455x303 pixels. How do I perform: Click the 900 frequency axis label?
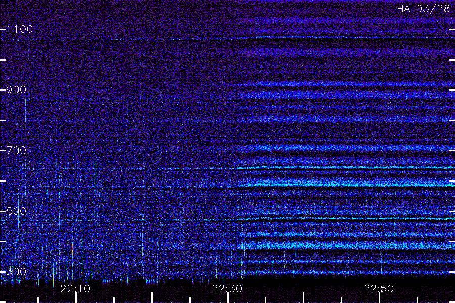click(16, 90)
